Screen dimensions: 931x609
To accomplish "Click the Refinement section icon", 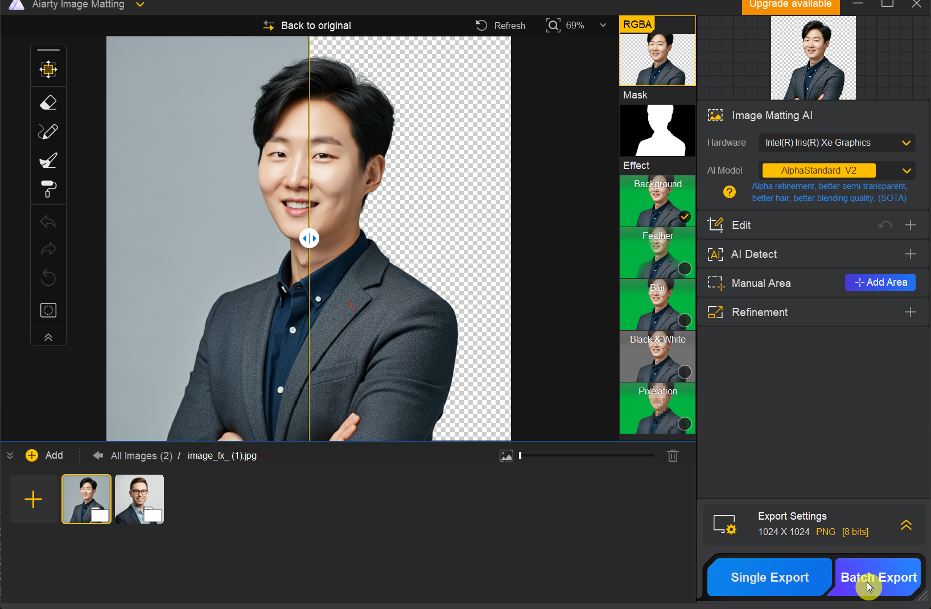I will pos(715,312).
